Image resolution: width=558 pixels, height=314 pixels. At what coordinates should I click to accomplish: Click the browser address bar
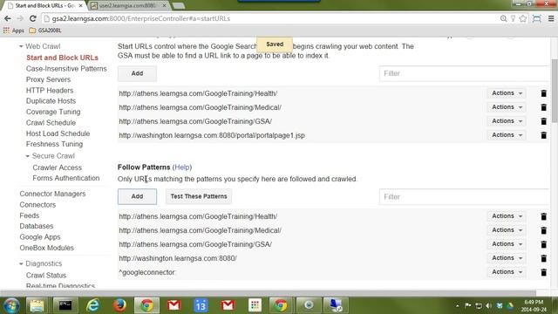pyautogui.click(x=270, y=18)
